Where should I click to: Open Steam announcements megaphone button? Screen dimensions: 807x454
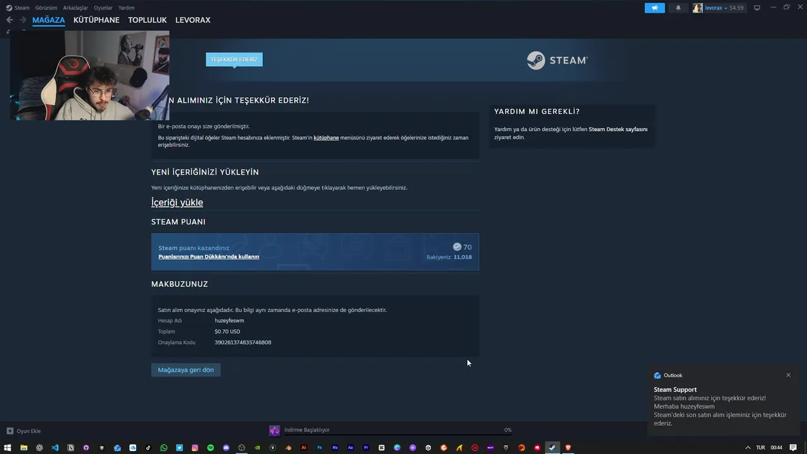pos(654,8)
